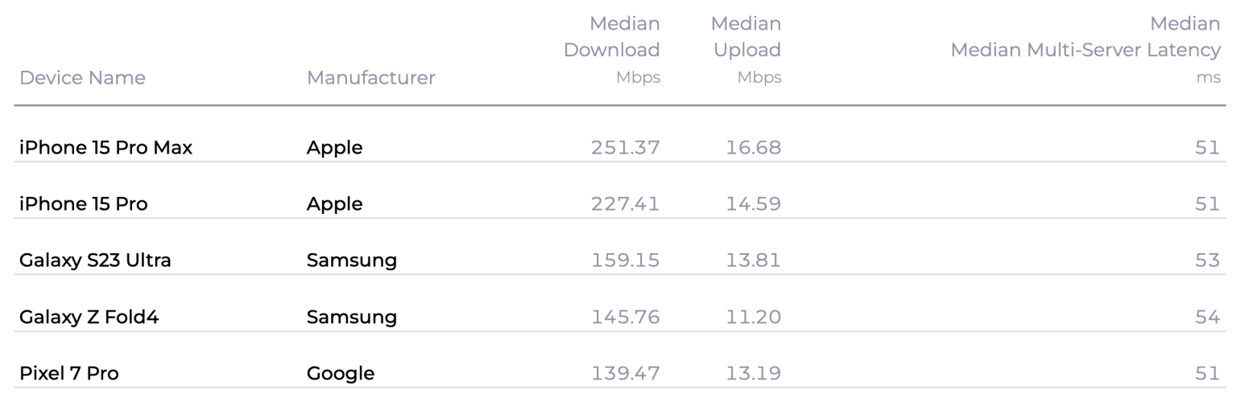This screenshot has width=1237, height=402.
Task: Click the 159.15 download value
Action: (x=626, y=260)
